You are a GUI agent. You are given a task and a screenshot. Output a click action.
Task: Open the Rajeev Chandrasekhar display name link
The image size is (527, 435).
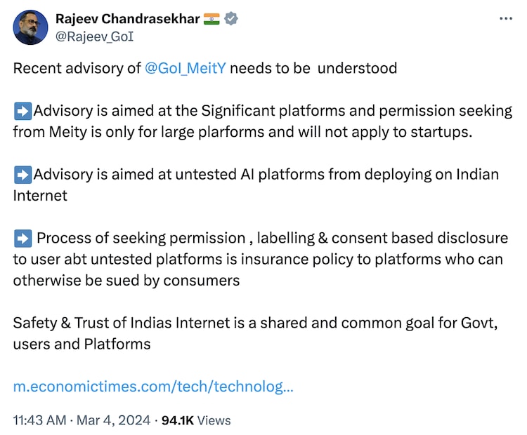(127, 19)
